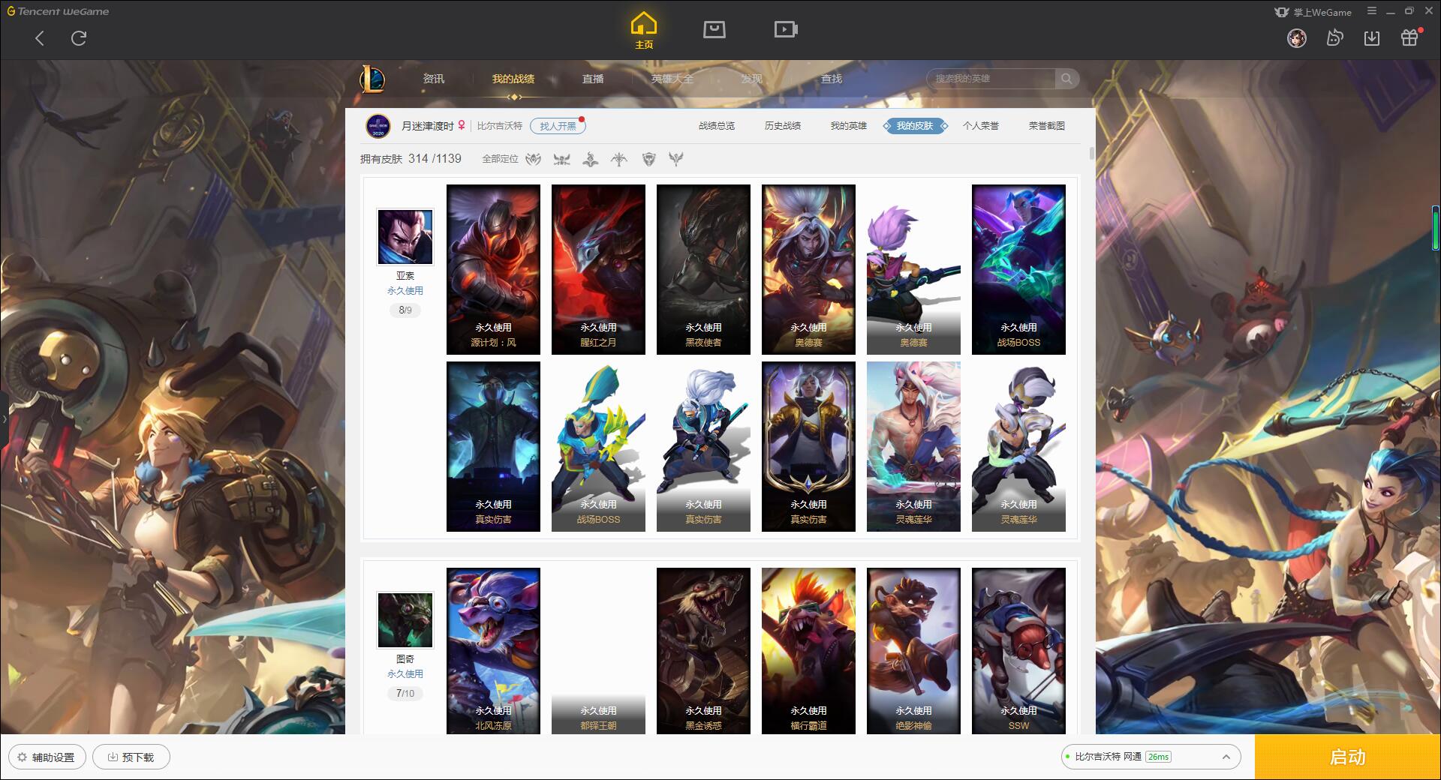The image size is (1441, 780).
Task: Open the 掌上WeGame link
Action: pos(1312,12)
